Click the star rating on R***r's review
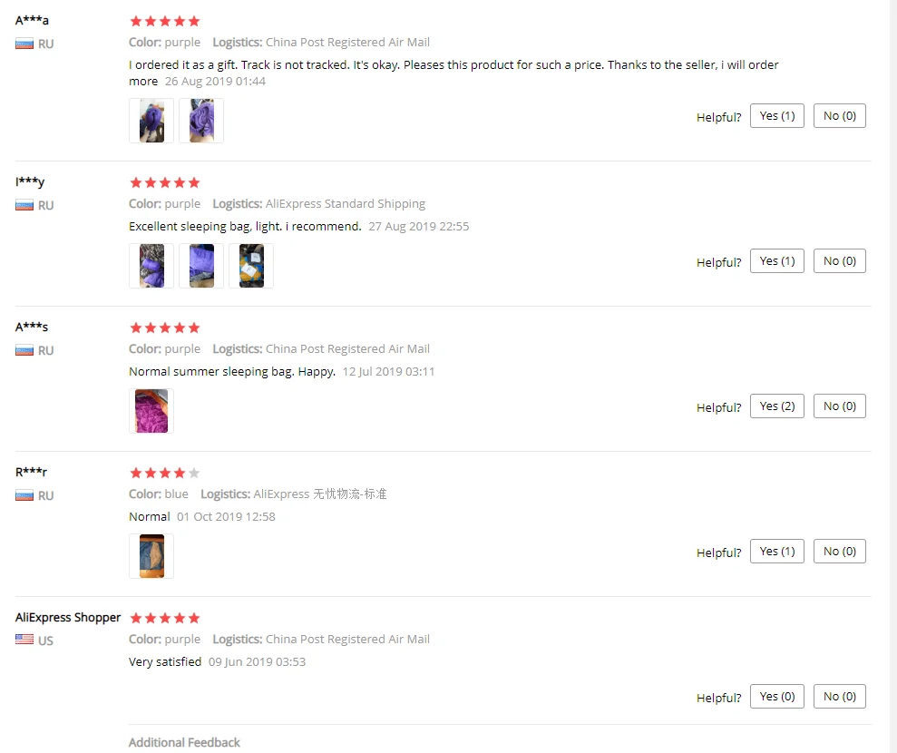Viewport: 897px width, 753px height. click(165, 474)
